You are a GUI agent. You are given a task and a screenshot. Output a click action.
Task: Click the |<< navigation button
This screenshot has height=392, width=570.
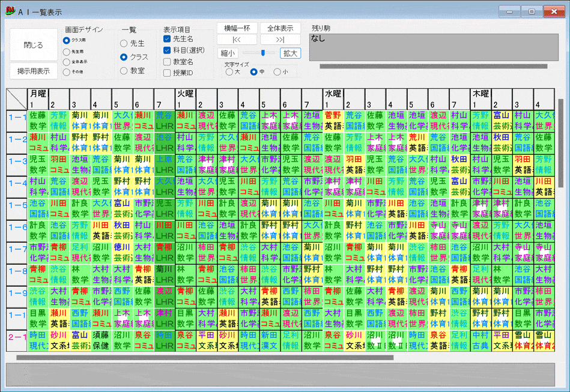[x=236, y=38]
